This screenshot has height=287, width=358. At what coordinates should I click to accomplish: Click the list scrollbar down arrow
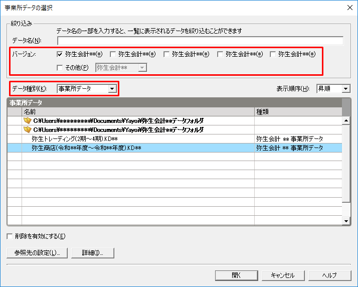(x=345, y=220)
